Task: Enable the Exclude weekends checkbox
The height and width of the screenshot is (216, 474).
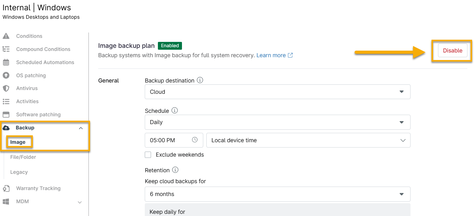Action: 148,155
